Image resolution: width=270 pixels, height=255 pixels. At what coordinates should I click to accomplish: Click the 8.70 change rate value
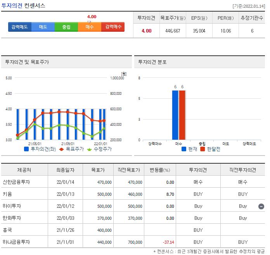point(170,194)
